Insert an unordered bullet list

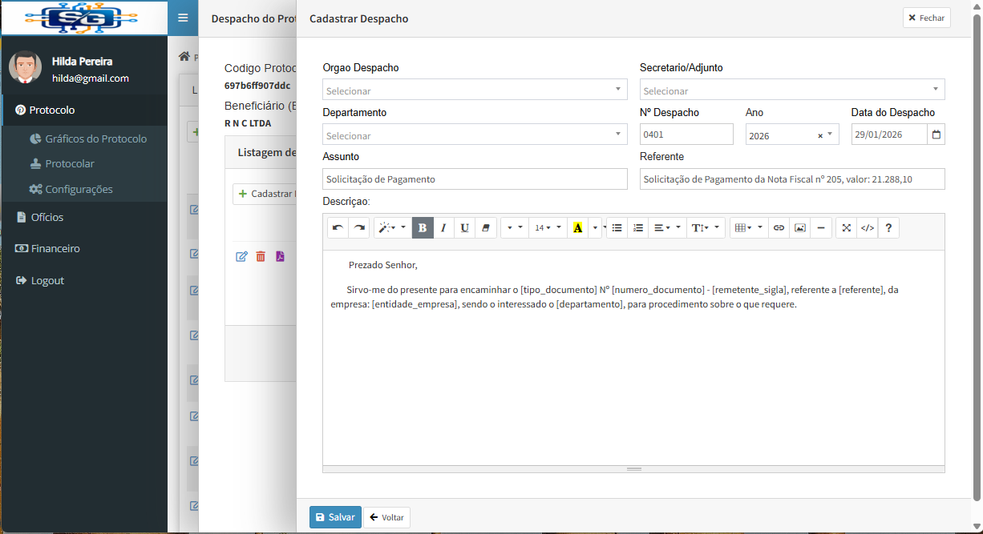click(x=617, y=227)
